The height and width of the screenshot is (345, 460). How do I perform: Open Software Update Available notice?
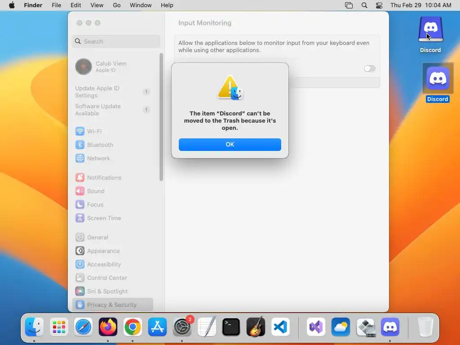click(113, 110)
